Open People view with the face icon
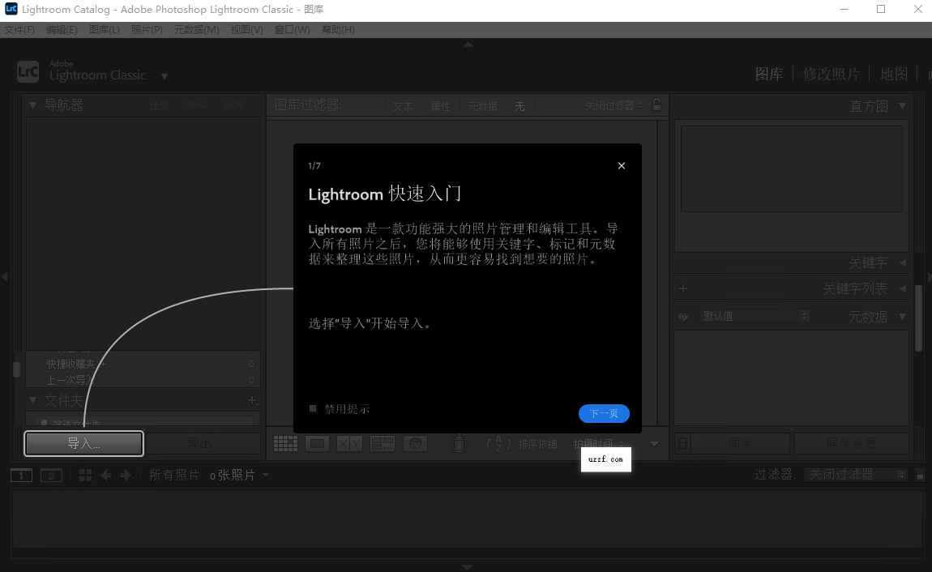Image resolution: width=932 pixels, height=572 pixels. (x=415, y=443)
